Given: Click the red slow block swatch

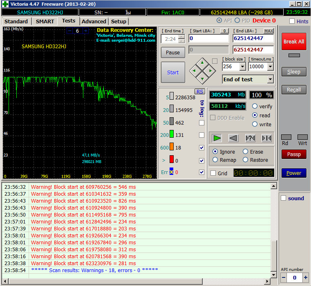Looking at the screenshot, I should (172, 159).
